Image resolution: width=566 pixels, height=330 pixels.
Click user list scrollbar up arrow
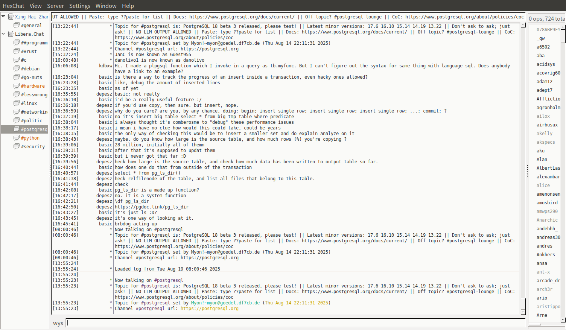point(563,27)
